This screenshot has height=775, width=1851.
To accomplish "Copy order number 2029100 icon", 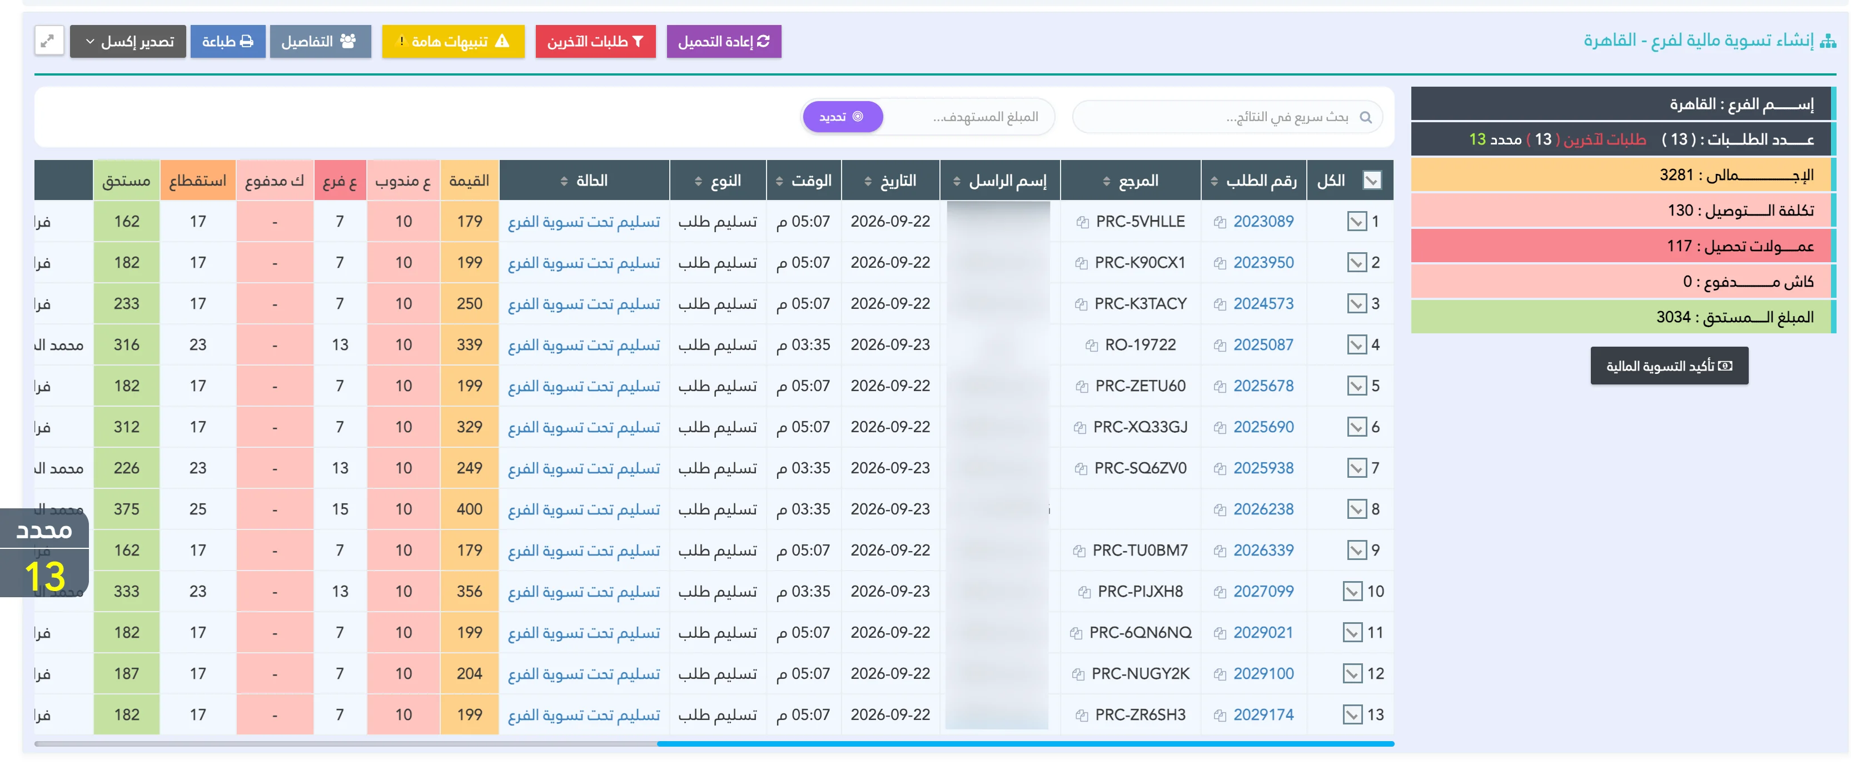I will point(1220,674).
